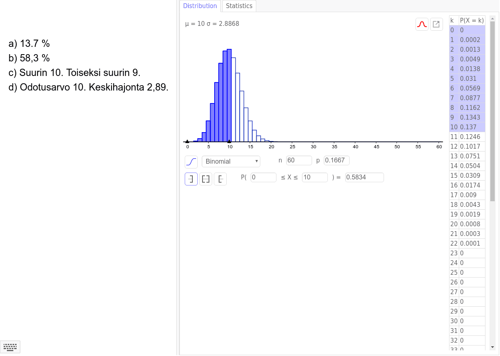Select table cell 0.0877 for k=7
Screen dimensions: 500x356
472,98
